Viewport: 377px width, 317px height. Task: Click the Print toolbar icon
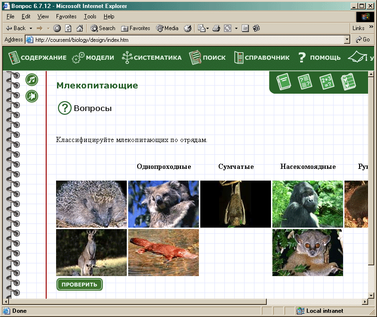click(x=216, y=28)
